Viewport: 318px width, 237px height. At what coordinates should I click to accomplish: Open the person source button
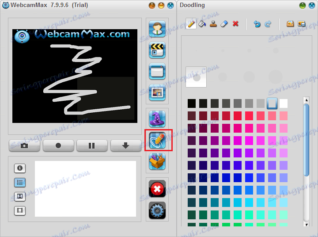(157, 29)
